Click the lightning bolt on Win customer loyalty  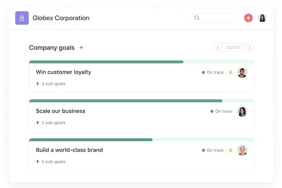tap(230, 72)
